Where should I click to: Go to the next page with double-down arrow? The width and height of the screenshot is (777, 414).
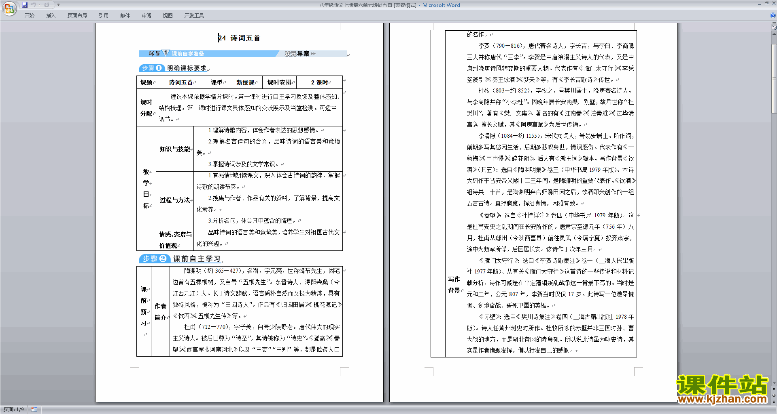(774, 401)
